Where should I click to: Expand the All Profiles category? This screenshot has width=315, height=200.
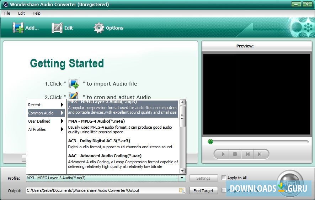click(46, 129)
